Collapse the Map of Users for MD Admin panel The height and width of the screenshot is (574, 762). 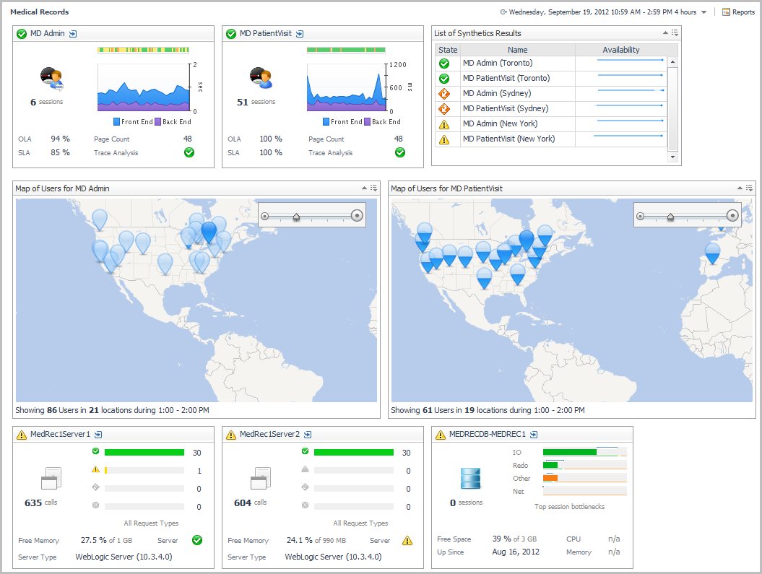(x=365, y=188)
